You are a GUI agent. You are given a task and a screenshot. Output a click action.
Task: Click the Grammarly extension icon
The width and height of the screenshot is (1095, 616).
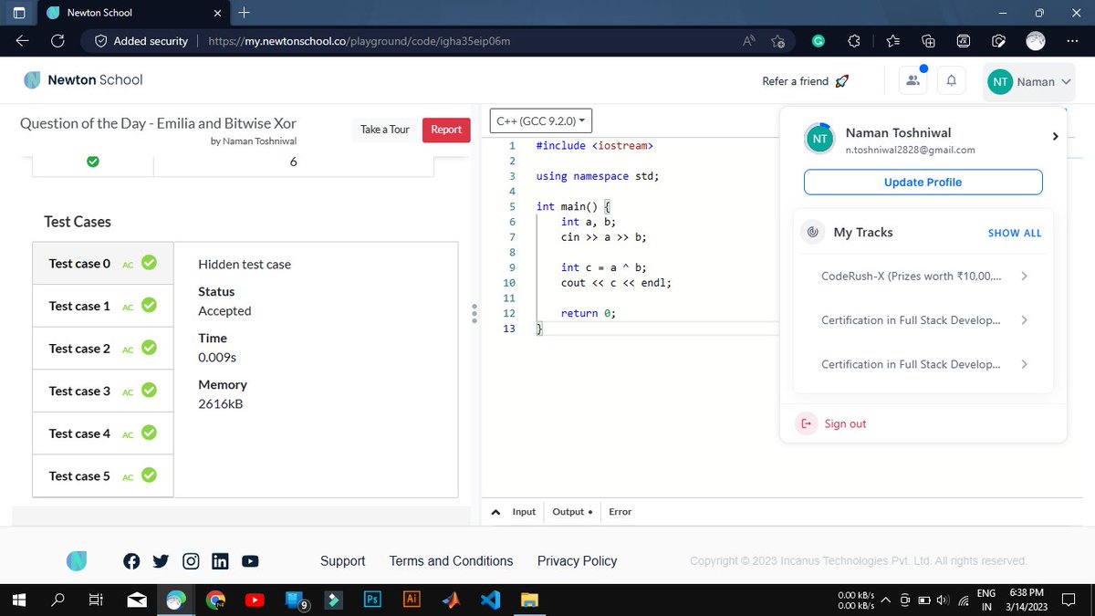point(819,41)
